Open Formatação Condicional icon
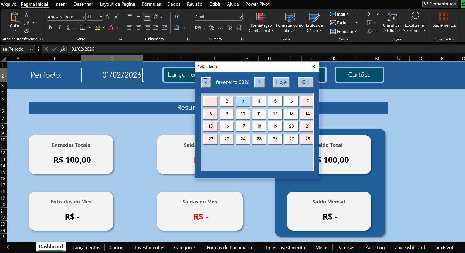The image size is (465, 253). [261, 17]
